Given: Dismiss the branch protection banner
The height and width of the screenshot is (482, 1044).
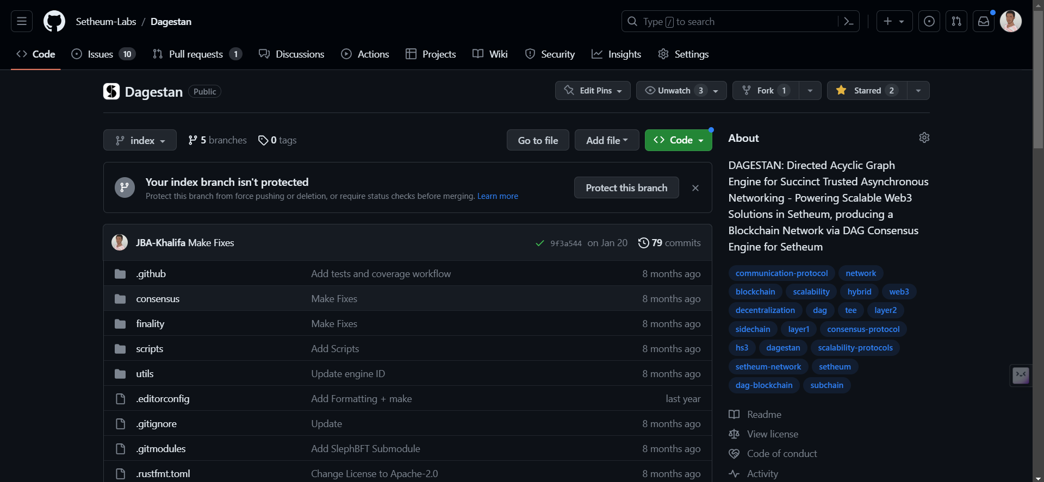Looking at the screenshot, I should (695, 188).
